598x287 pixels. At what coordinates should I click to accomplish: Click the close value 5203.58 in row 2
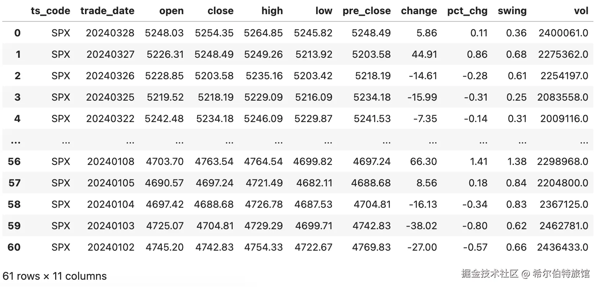click(214, 76)
